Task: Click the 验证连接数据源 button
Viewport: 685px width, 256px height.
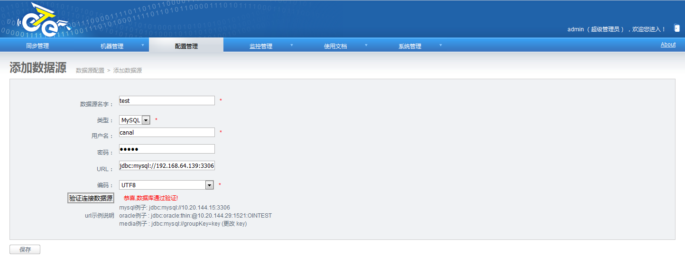Action: [x=91, y=198]
